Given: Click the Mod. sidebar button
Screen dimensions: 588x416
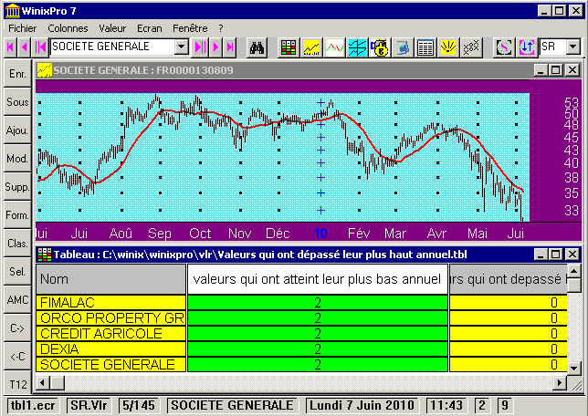Looking at the screenshot, I should 17,159.
